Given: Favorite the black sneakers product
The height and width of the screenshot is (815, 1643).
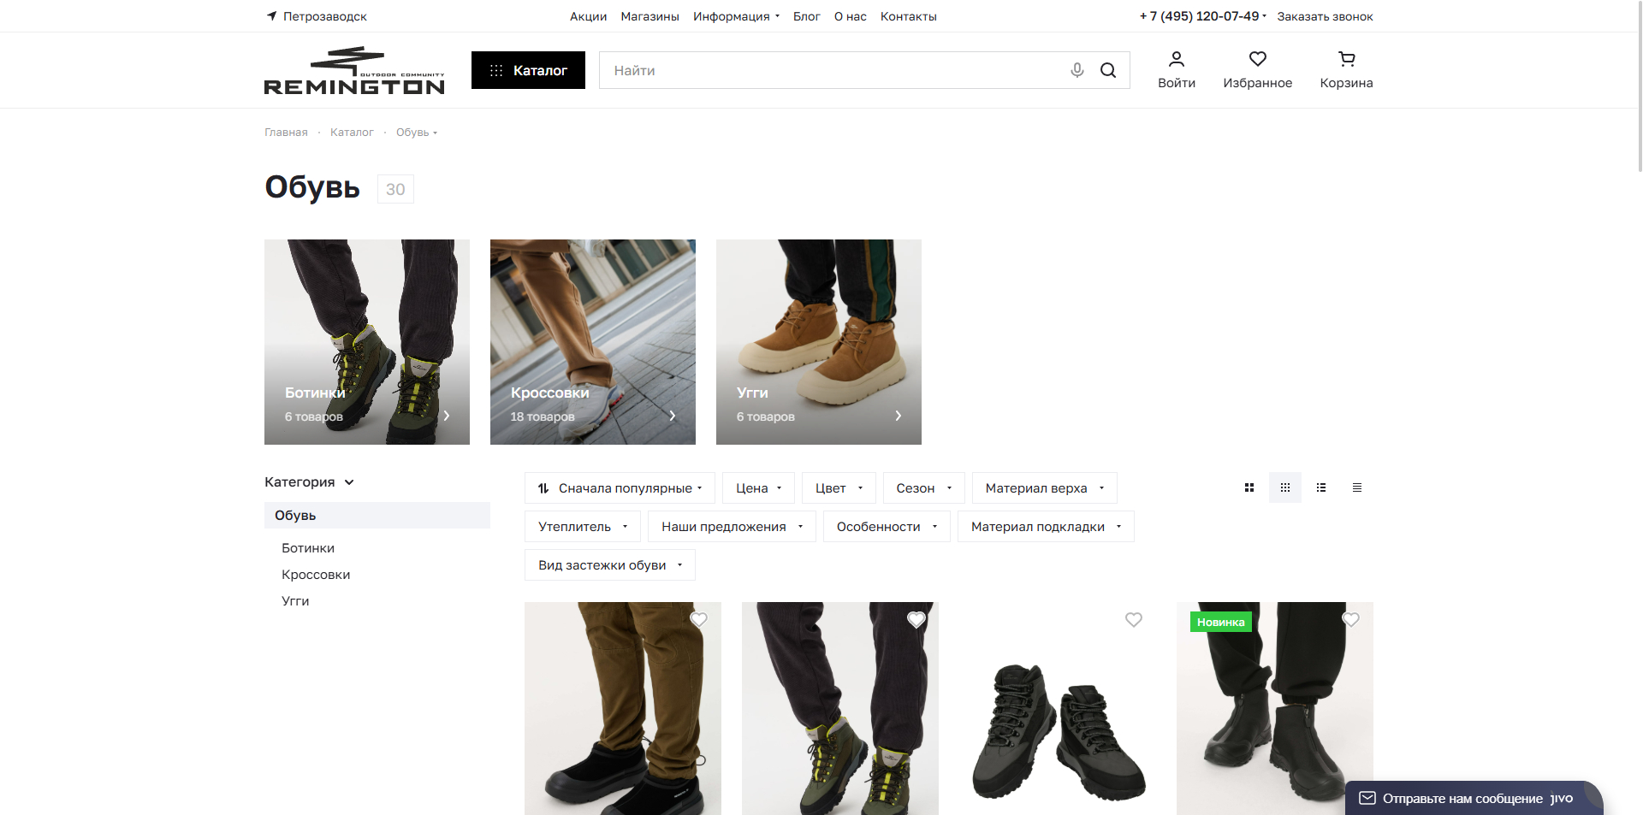Looking at the screenshot, I should pos(1134,620).
